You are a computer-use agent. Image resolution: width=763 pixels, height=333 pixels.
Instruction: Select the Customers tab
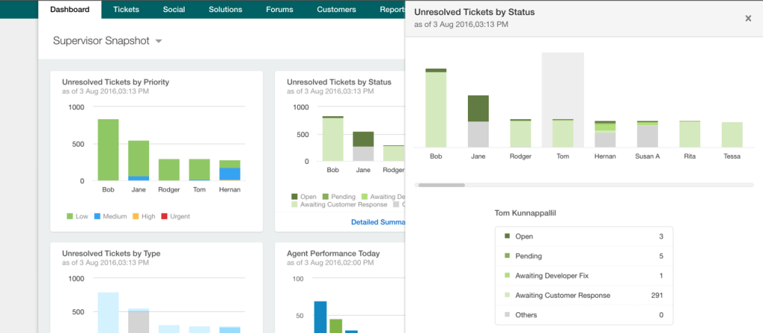pos(336,10)
